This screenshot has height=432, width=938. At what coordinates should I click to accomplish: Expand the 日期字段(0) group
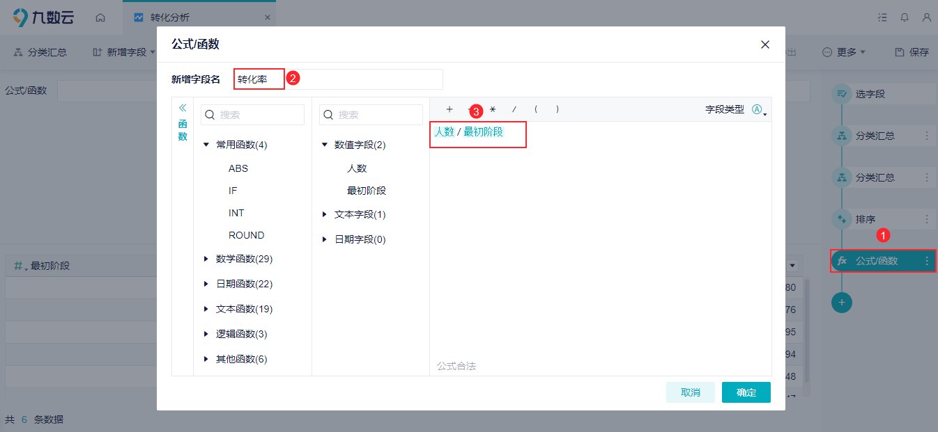coord(325,239)
